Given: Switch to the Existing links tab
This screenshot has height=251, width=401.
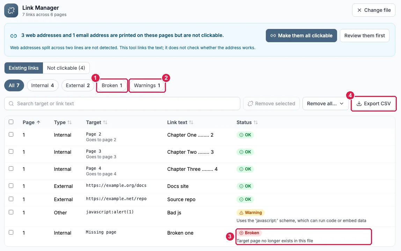Looking at the screenshot, I should tap(23, 68).
